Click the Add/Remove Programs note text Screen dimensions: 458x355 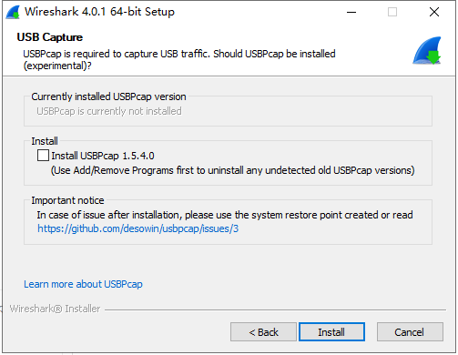[232, 170]
